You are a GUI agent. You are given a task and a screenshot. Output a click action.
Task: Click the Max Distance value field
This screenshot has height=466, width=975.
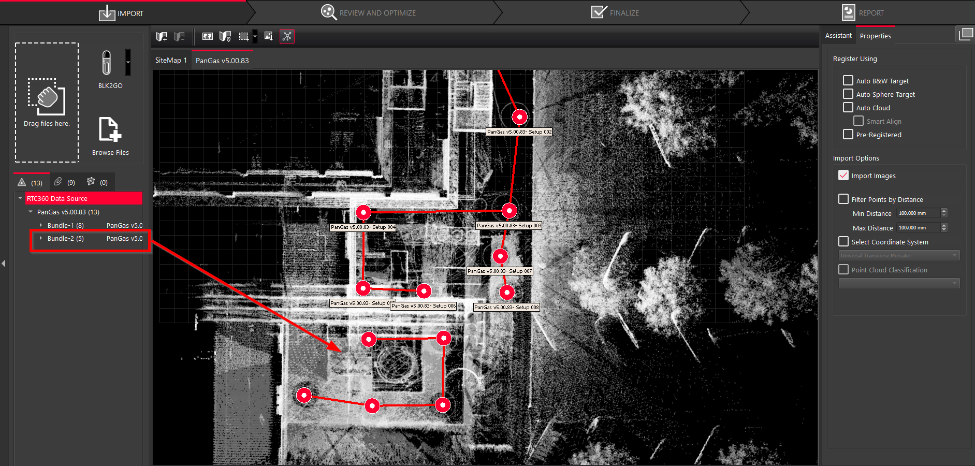tap(918, 228)
